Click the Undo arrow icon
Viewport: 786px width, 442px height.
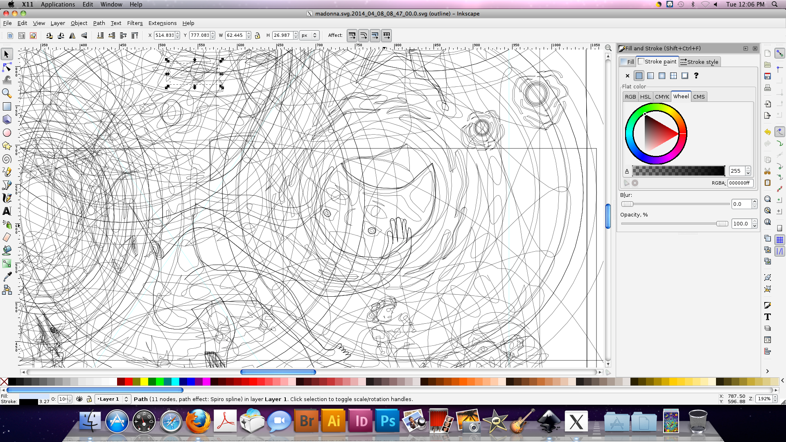(768, 132)
